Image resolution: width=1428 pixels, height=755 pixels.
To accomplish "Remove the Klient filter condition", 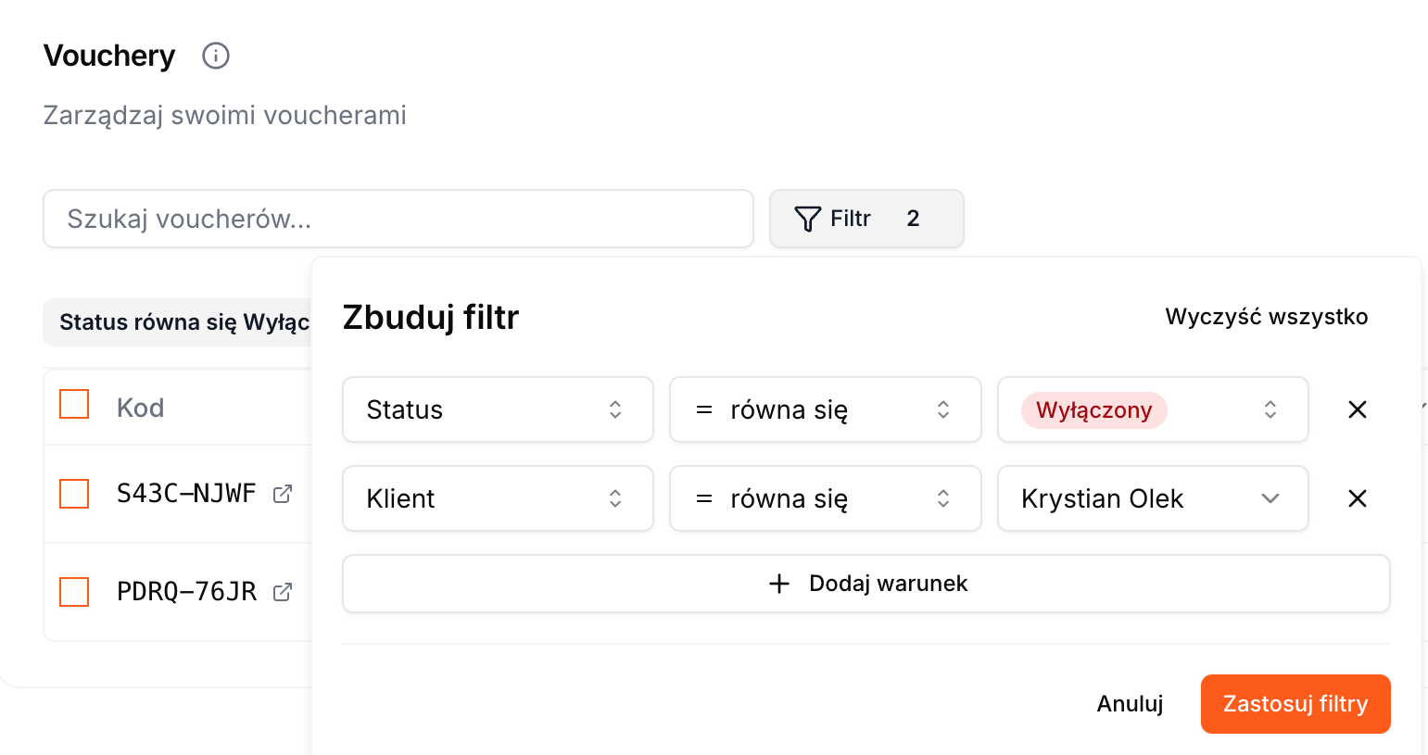I will click(x=1358, y=498).
